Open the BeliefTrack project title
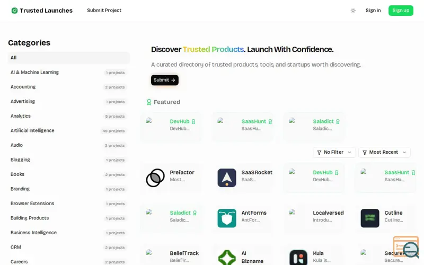The width and height of the screenshot is (424, 265). point(184,253)
